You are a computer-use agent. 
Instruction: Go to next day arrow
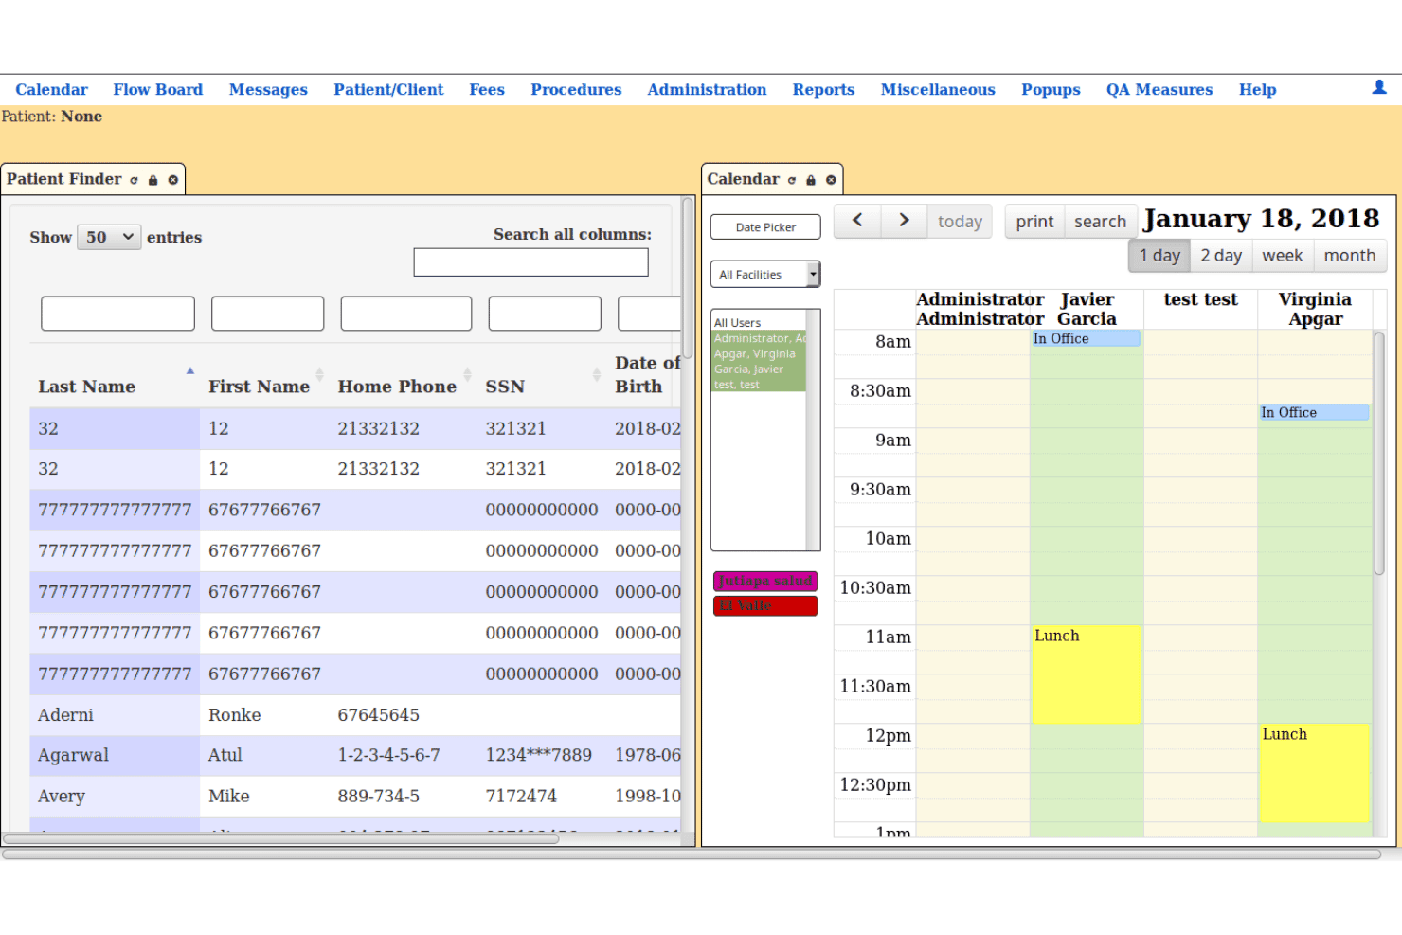click(x=904, y=221)
